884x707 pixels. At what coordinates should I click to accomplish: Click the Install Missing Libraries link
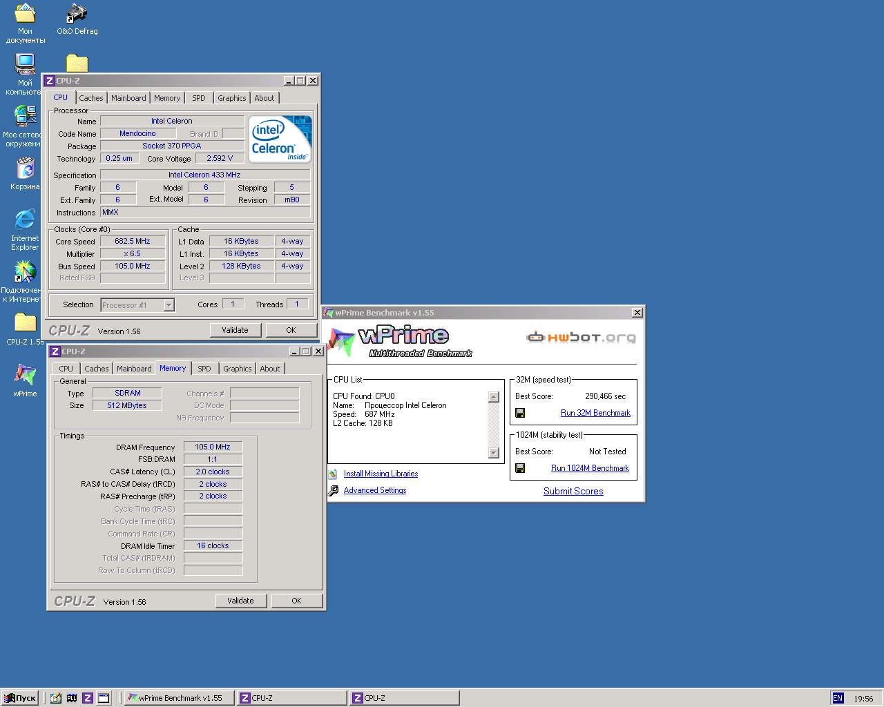point(381,474)
